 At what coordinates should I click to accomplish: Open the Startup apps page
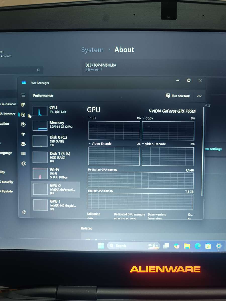pos(23,134)
